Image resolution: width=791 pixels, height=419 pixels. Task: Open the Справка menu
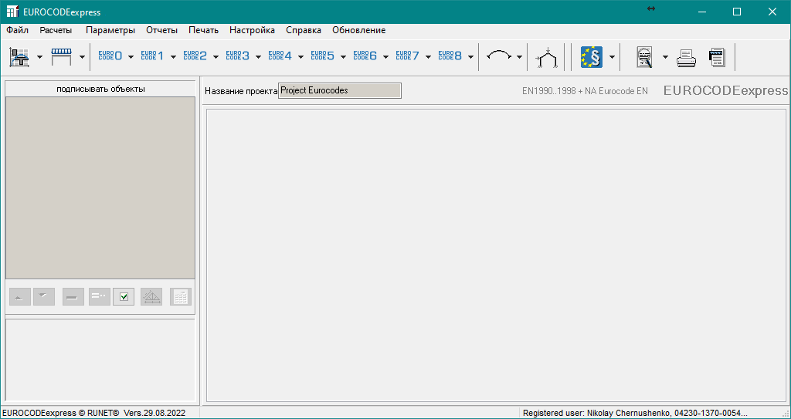coord(304,30)
